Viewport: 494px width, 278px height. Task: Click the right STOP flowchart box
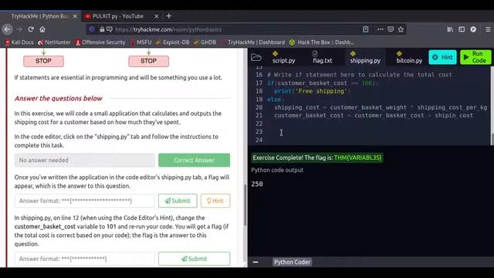(149, 61)
